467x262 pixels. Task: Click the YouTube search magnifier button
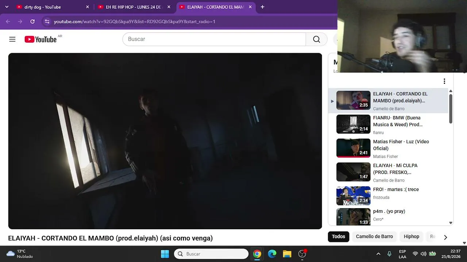[x=316, y=39]
